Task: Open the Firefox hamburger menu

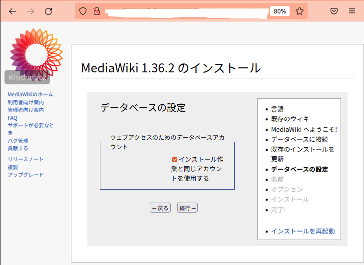Action: point(352,11)
